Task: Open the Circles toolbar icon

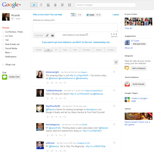Action: [x=62, y=5]
